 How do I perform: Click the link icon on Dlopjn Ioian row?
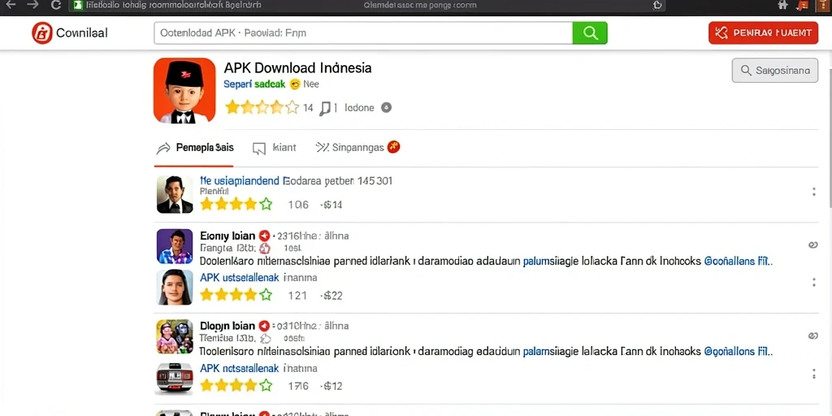812,336
